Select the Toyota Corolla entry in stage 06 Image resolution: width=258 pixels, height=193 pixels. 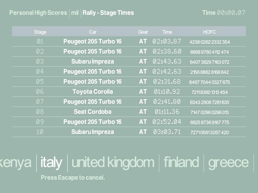pyautogui.click(x=92, y=92)
